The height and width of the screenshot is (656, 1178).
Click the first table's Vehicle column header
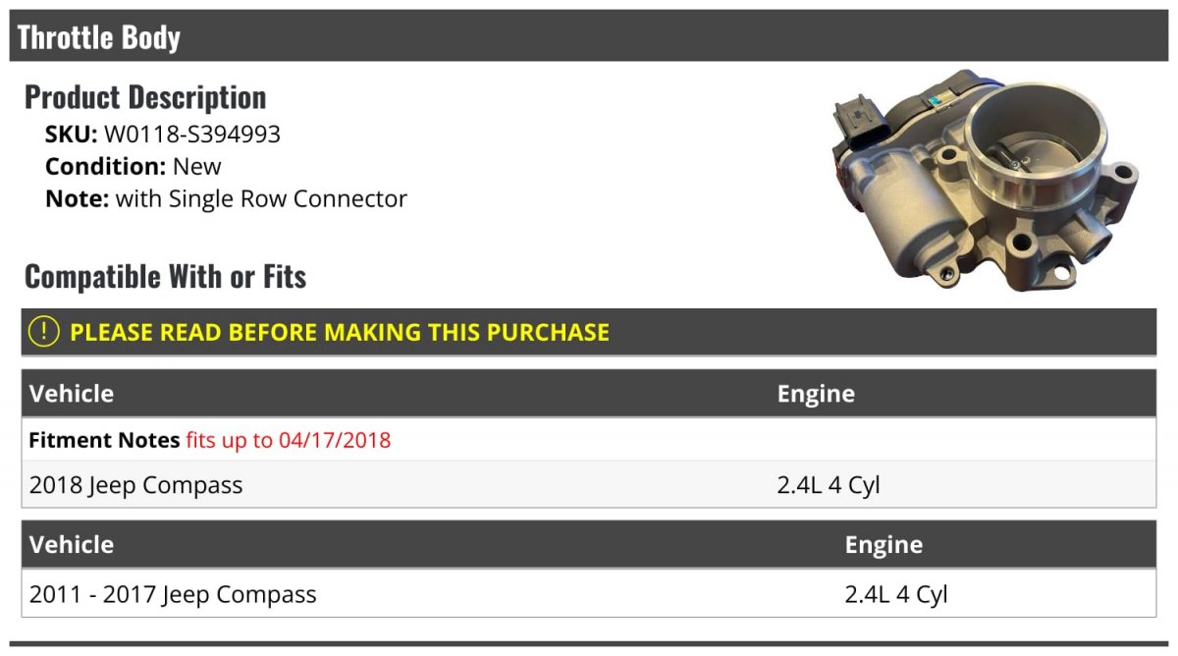72,394
